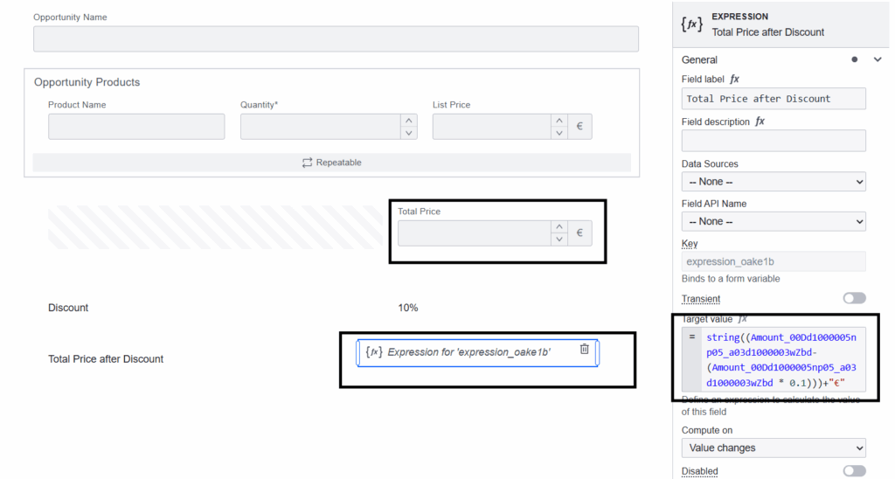Delete the expression_oake1b field with trash icon
895x479 pixels.
click(585, 350)
